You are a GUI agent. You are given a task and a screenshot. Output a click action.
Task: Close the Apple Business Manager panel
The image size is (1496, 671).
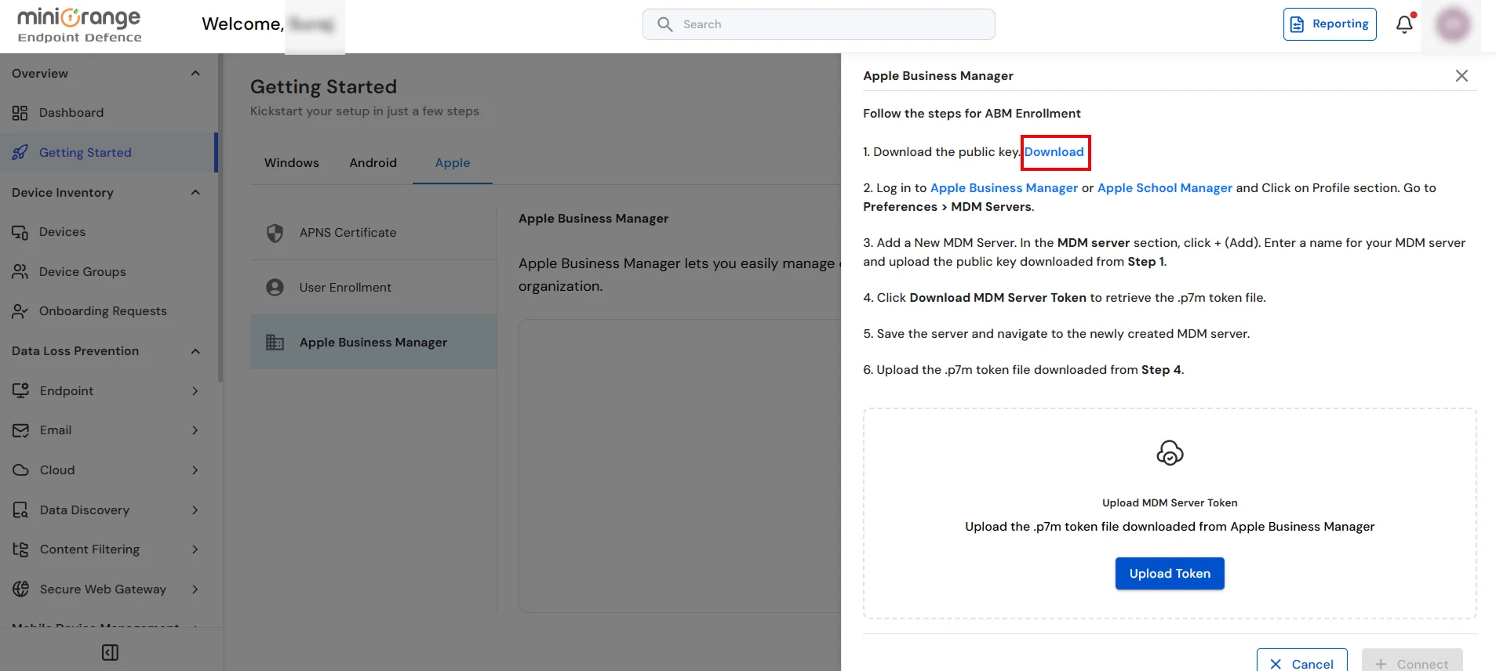point(1461,76)
